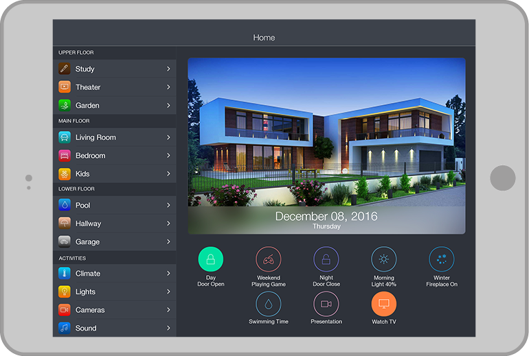Open the Bedroom label
The width and height of the screenshot is (529, 356).
pos(90,156)
